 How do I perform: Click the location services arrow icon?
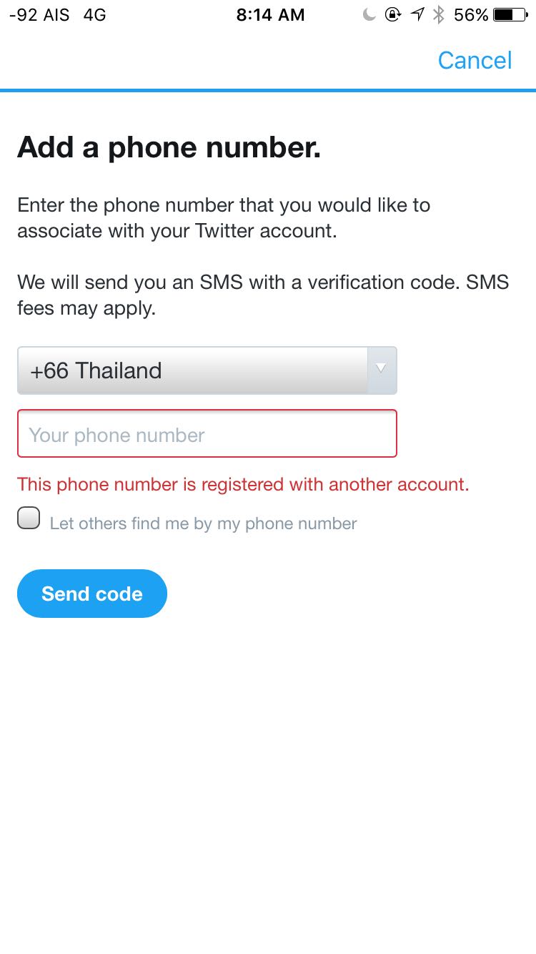click(417, 15)
